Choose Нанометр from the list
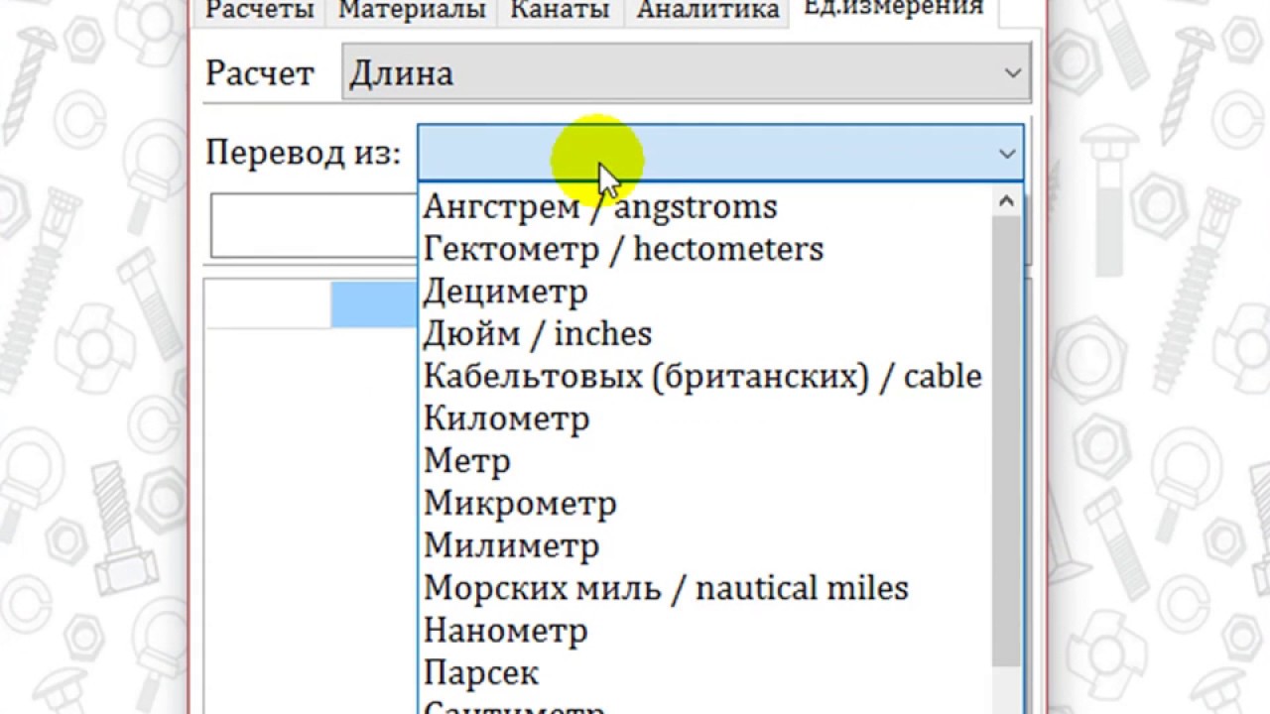Screen dimensions: 1270x714 (x=506, y=632)
